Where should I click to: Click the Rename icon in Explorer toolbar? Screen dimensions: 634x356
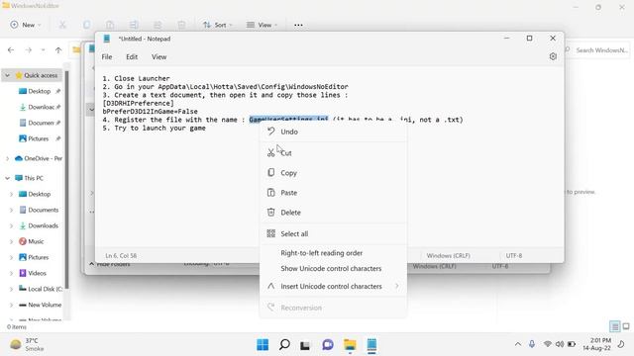click(x=134, y=25)
